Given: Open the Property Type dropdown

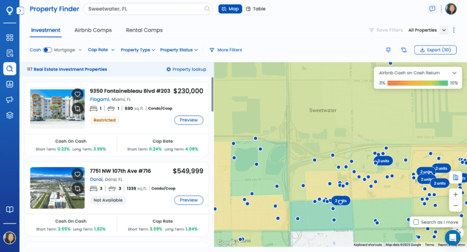Looking at the screenshot, I should pyautogui.click(x=137, y=50).
